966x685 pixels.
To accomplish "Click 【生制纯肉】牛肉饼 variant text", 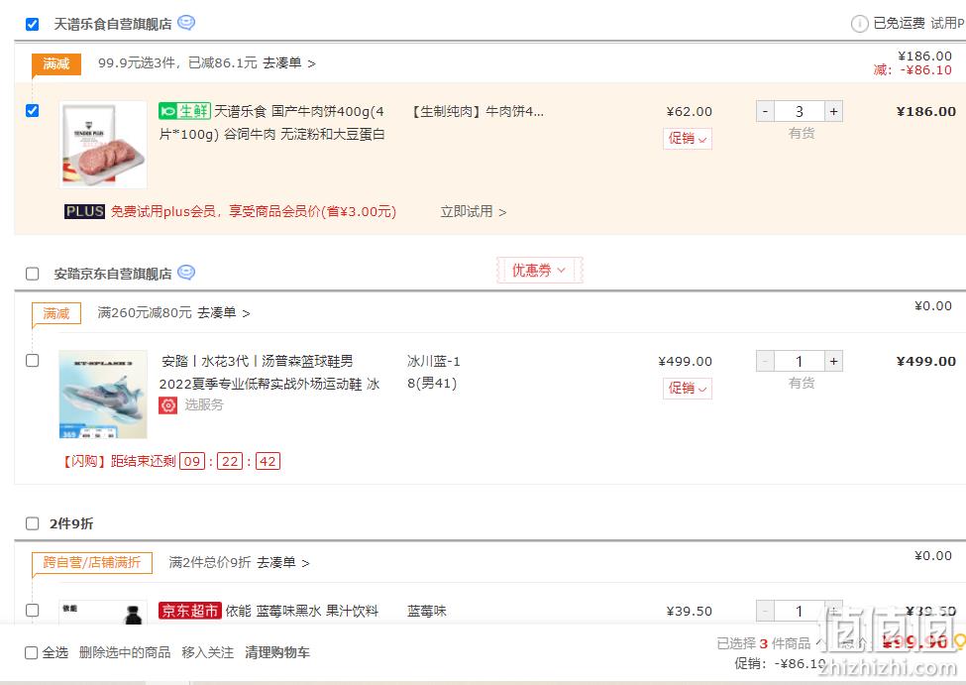I will [477, 112].
